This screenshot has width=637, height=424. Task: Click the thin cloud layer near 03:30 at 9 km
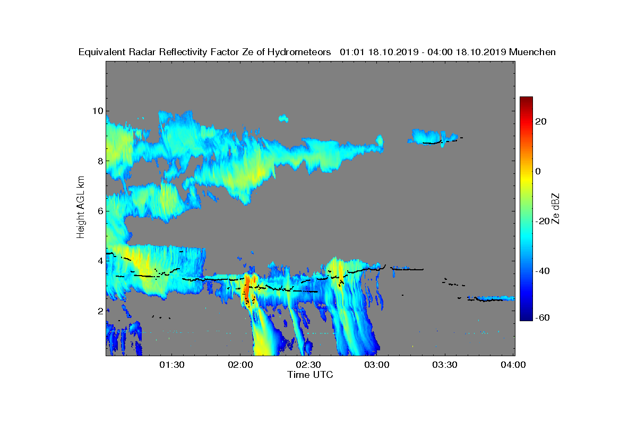tap(433, 137)
